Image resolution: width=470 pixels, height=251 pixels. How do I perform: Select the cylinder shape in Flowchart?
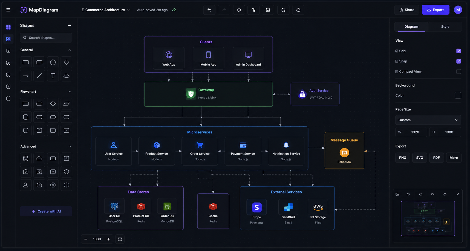pos(26,117)
